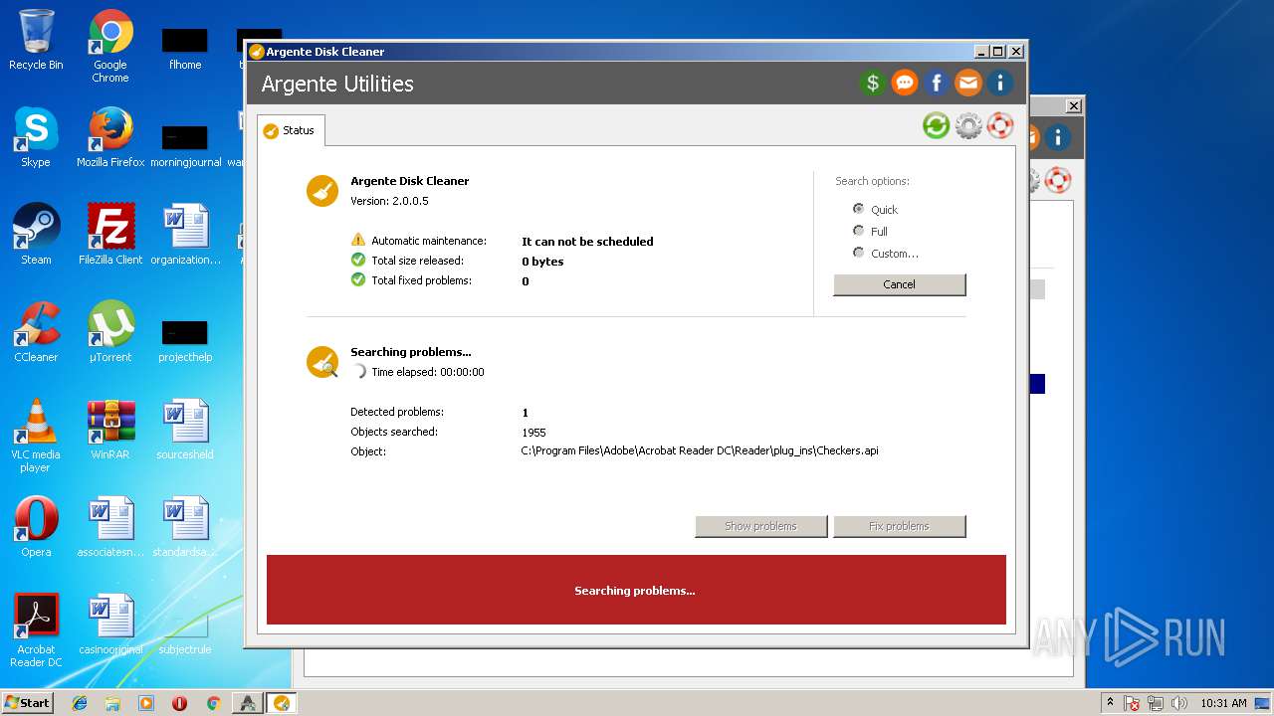Click the 'It can not be scheduled' text
Viewport: 1274px width, 716px height.
587,242
